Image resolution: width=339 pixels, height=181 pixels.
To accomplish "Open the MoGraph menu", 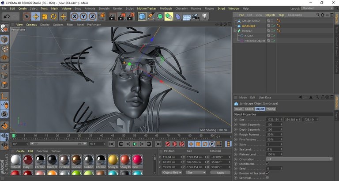I will tap(166, 8).
